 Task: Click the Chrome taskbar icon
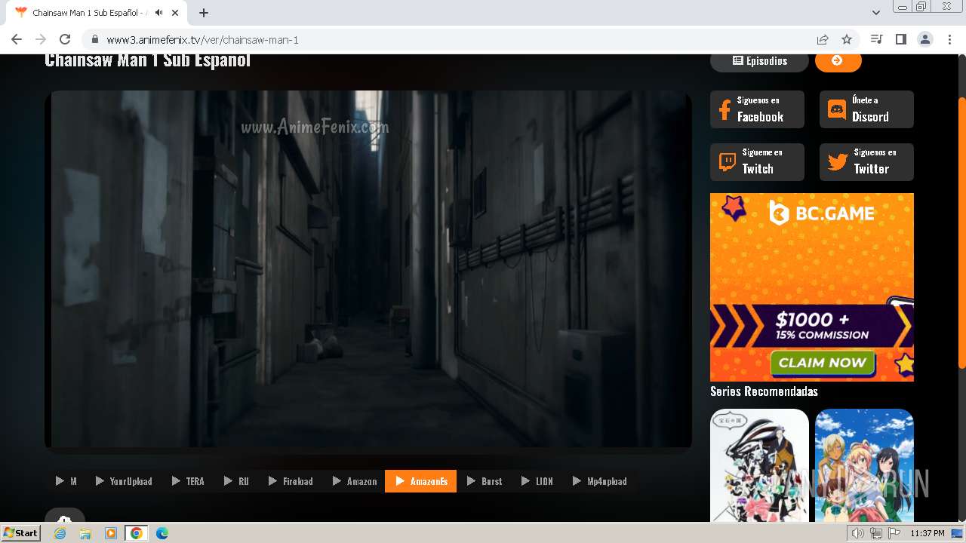137,533
